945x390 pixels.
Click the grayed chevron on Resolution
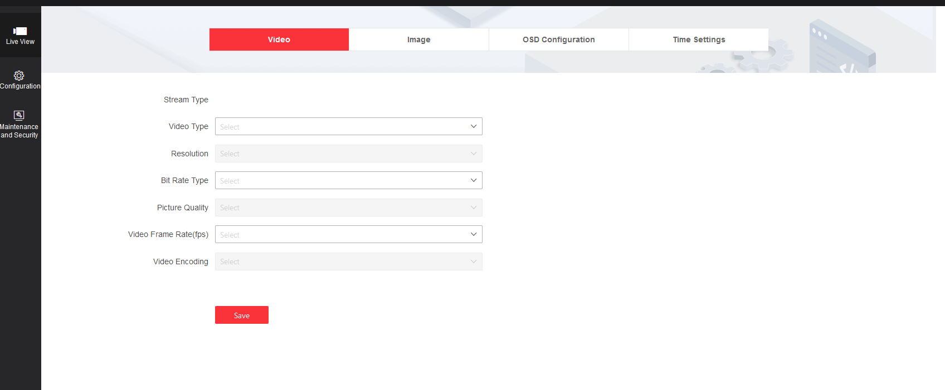click(x=473, y=154)
